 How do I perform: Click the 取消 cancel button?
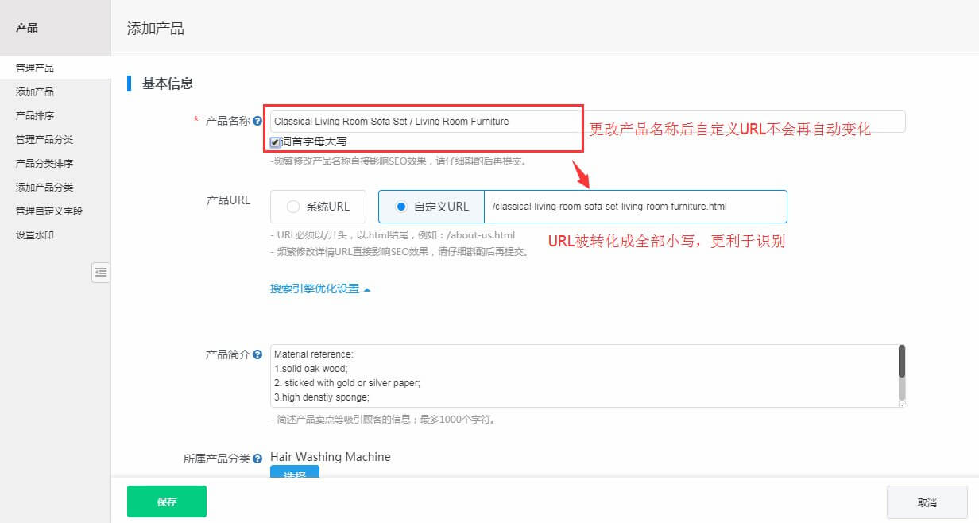927,502
